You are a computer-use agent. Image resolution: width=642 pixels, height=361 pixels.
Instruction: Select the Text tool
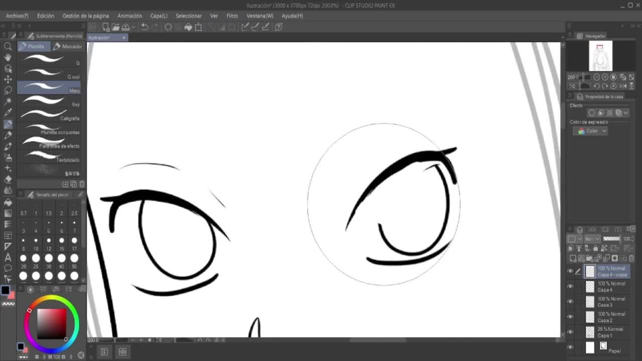click(x=8, y=257)
